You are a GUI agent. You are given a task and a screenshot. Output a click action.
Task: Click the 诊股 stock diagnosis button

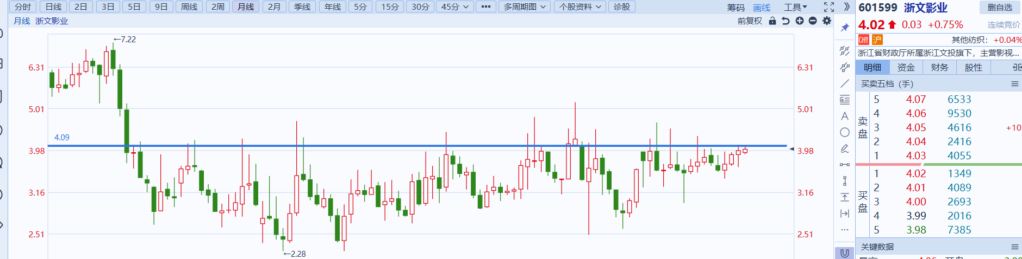[x=622, y=7]
